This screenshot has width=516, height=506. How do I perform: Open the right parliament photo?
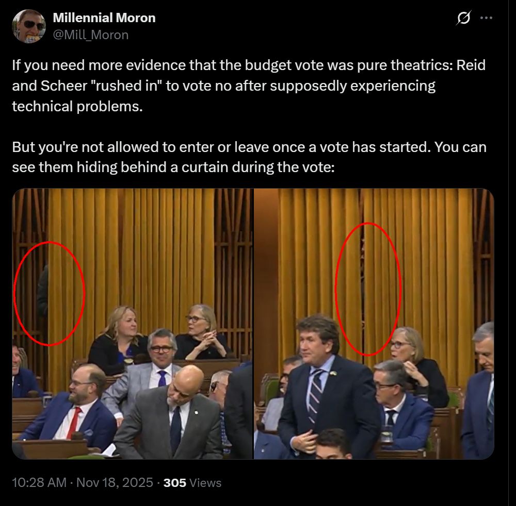[x=374, y=324]
